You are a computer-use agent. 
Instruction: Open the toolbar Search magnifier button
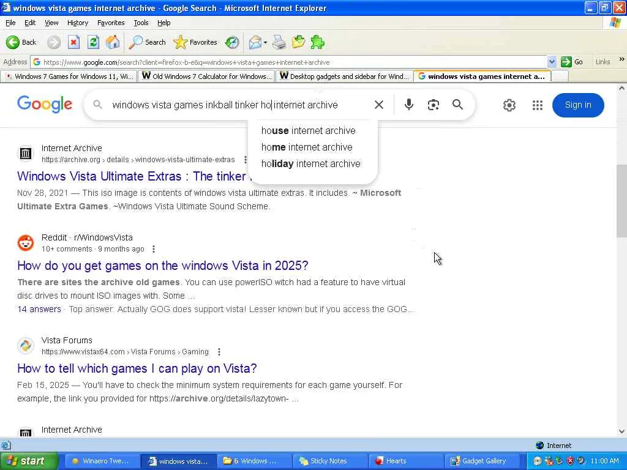tap(147, 42)
